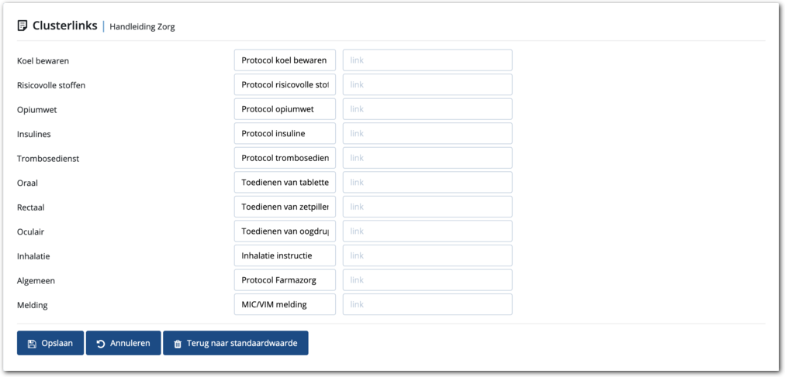Click the link field for Melding
785x377 pixels.
pyautogui.click(x=427, y=304)
